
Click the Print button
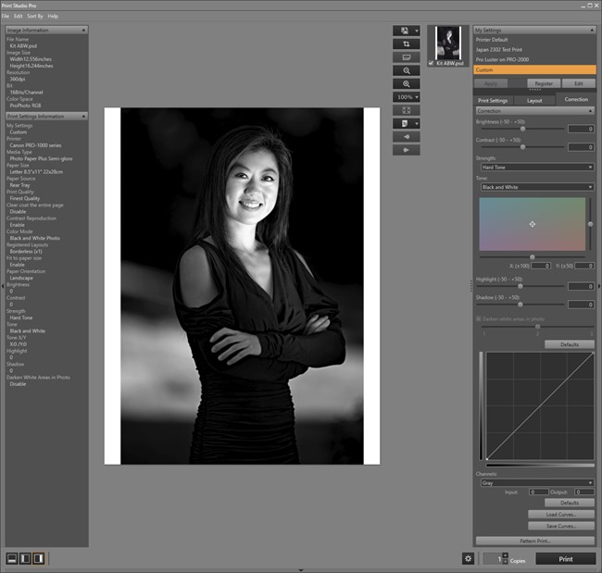565,558
